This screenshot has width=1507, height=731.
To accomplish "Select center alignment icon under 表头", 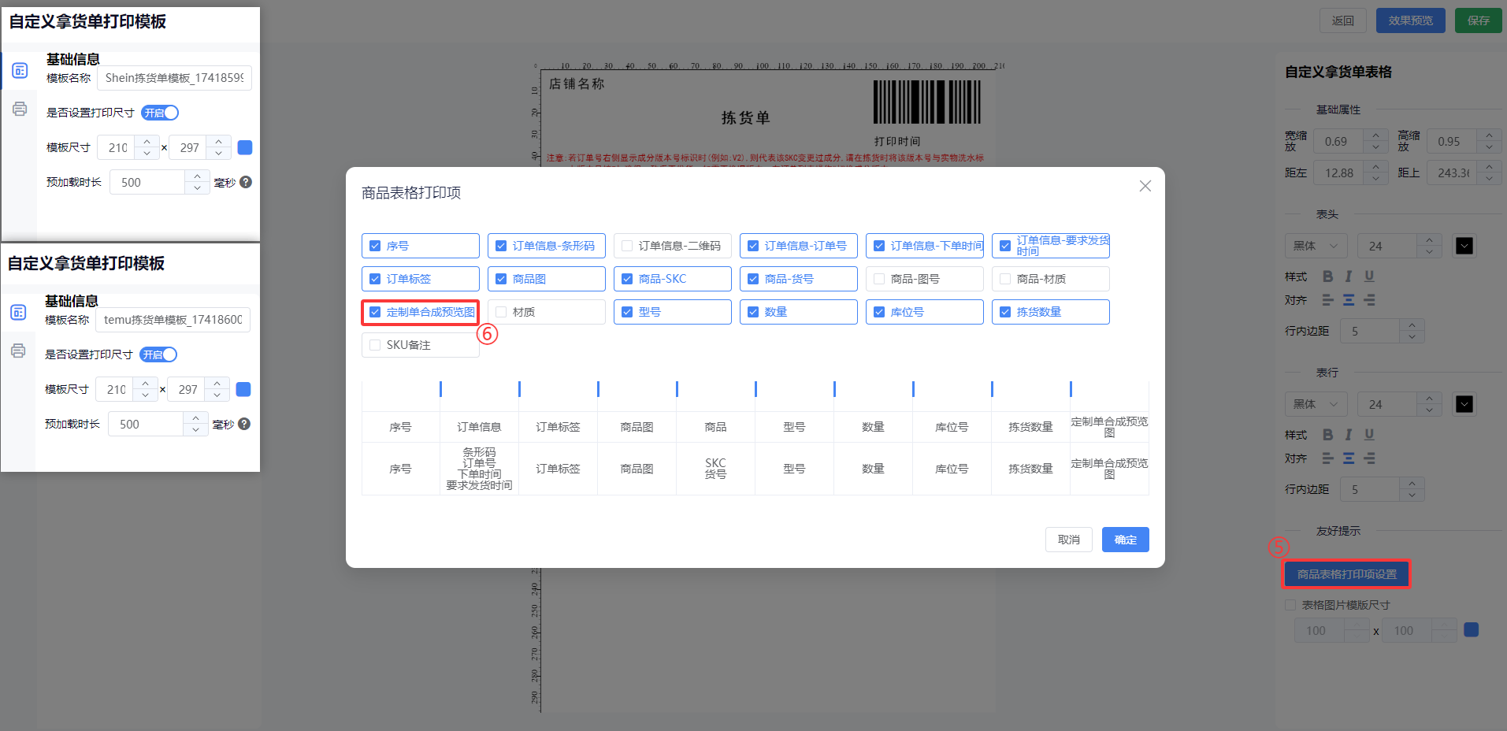I will click(x=1349, y=300).
